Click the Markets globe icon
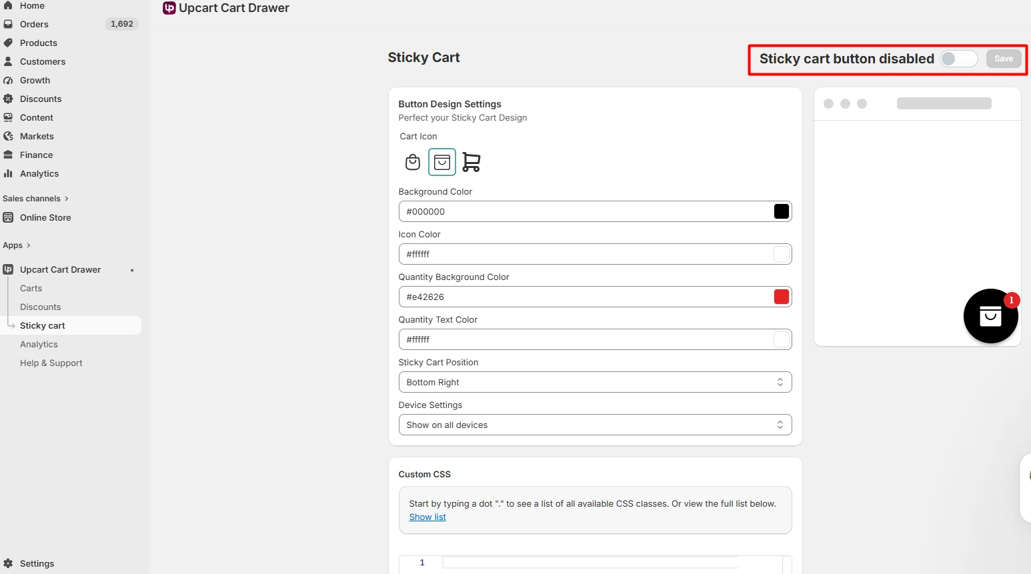The height and width of the screenshot is (574, 1031). (8, 136)
